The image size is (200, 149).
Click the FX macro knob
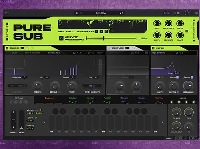[189, 126]
